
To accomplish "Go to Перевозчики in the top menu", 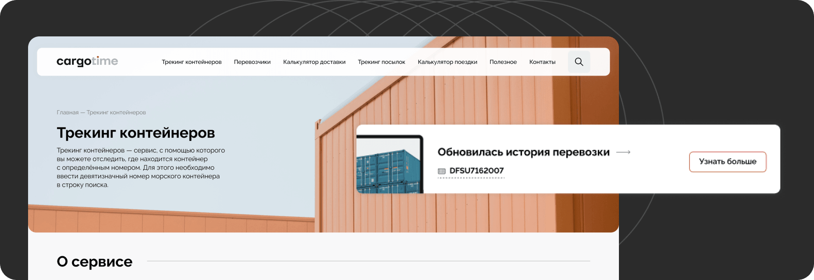I will point(252,62).
